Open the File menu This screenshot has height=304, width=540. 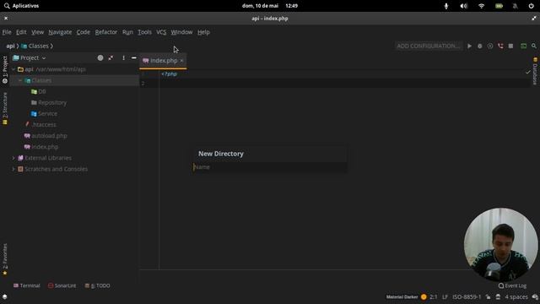click(x=7, y=32)
